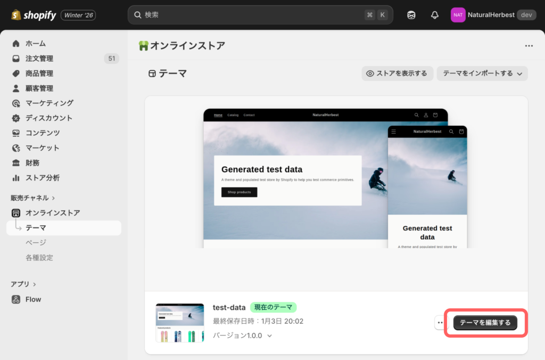The width and height of the screenshot is (545, 360).
Task: Click the 検索 search field
Action: coord(250,15)
